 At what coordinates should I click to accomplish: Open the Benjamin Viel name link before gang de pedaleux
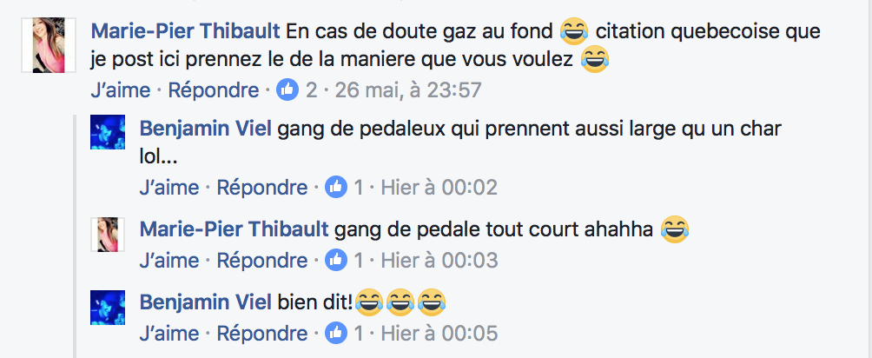[205, 129]
